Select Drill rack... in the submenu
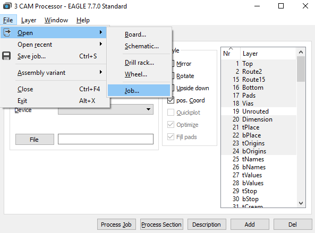The image size is (315, 233). (139, 63)
